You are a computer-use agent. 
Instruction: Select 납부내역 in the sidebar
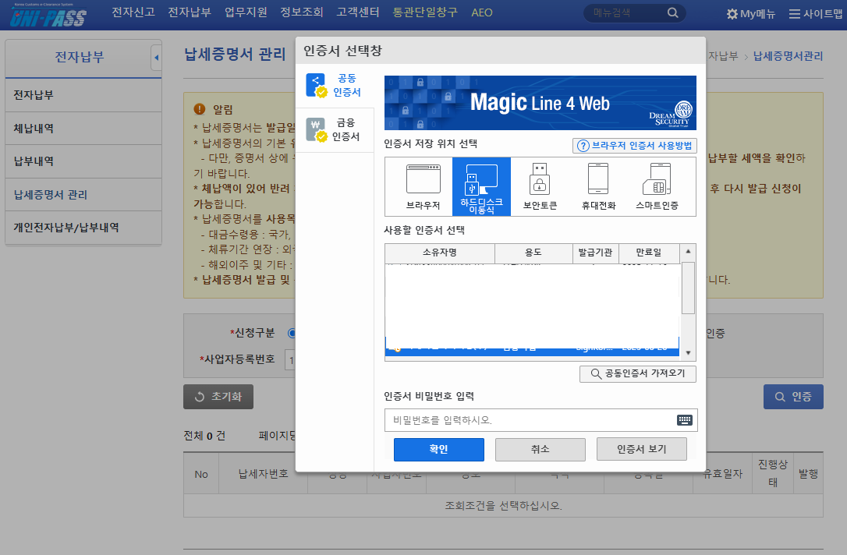coord(83,161)
